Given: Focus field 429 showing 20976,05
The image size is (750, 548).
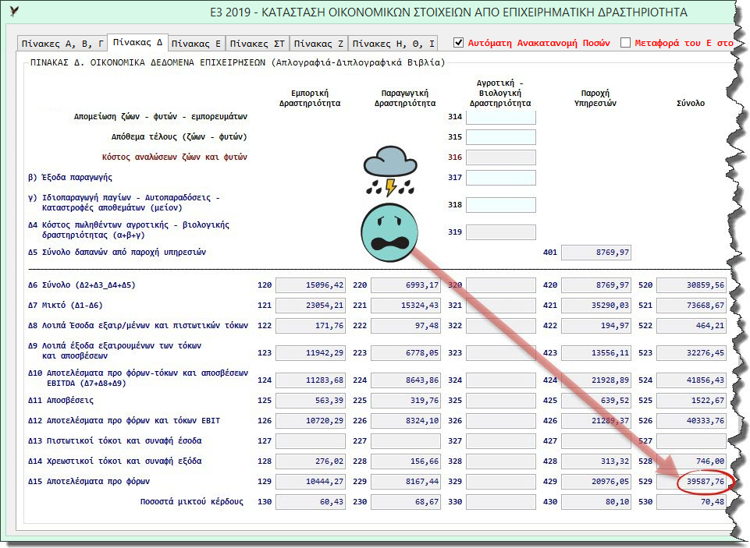Looking at the screenshot, I should [x=596, y=482].
